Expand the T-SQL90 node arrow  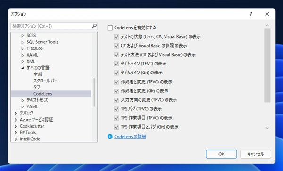22,49
